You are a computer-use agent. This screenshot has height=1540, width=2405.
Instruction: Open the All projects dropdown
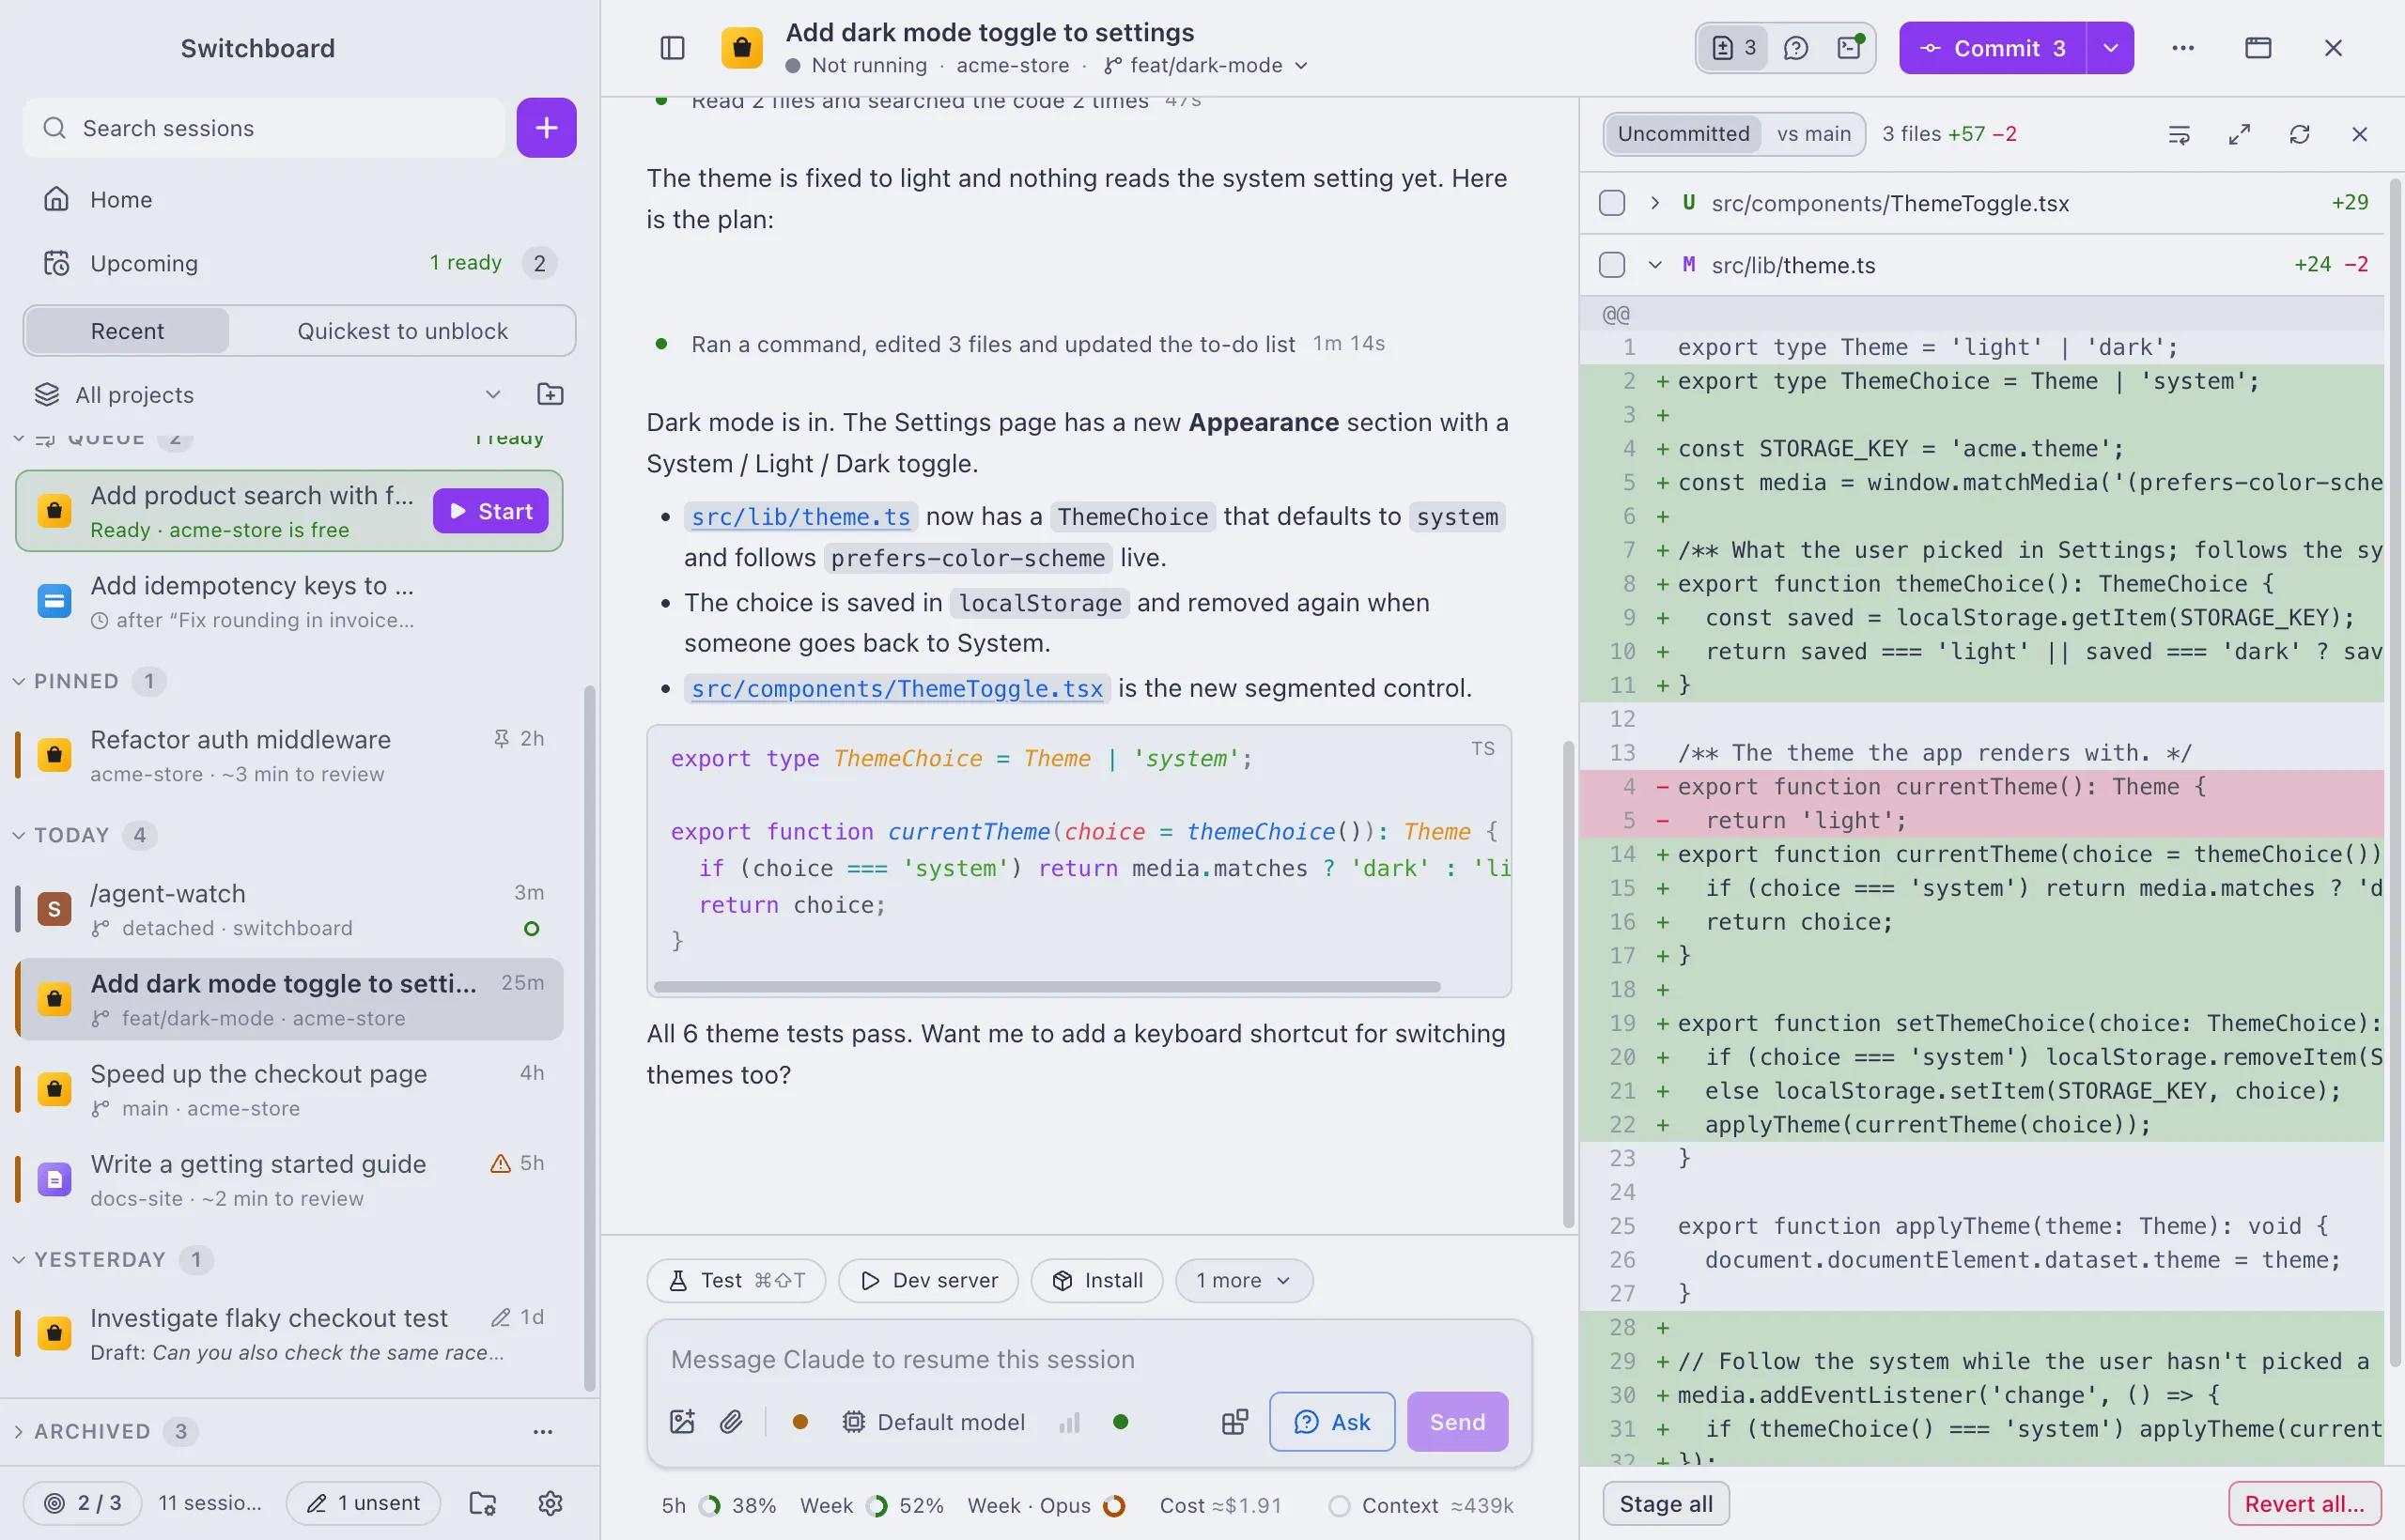coord(268,394)
